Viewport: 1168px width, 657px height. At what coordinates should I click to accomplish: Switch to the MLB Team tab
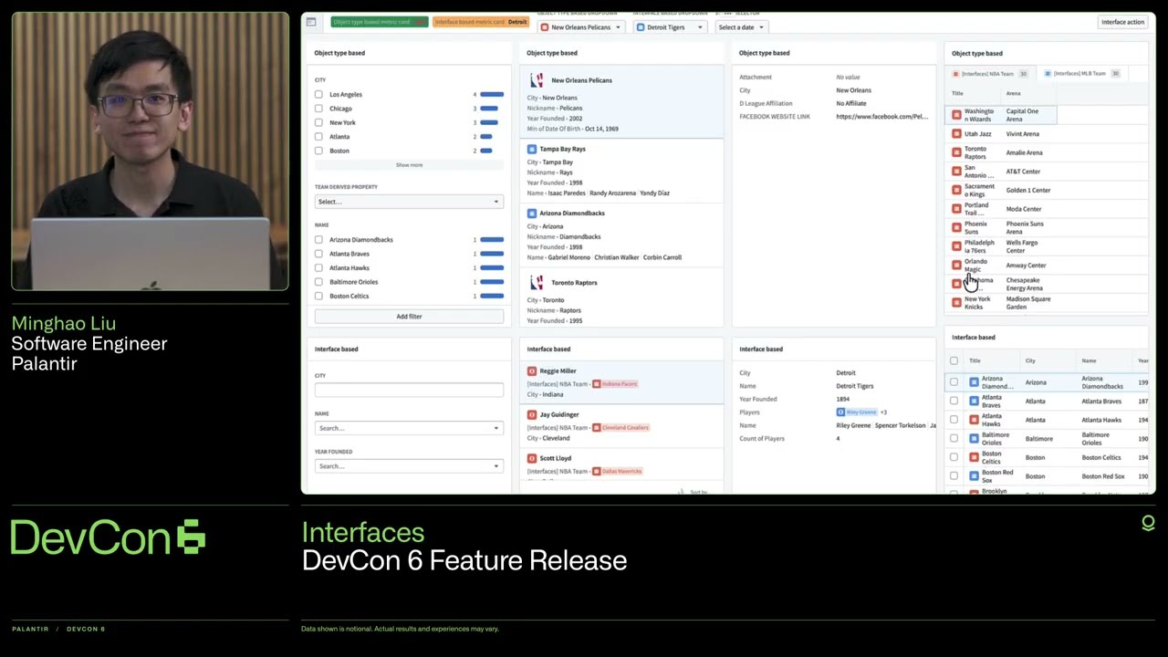1082,73
